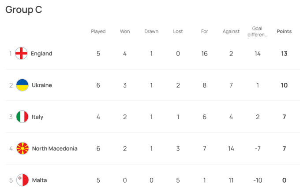Viewport: 300px width, 195px height.
Task: Open the North Macedonia team page
Action: [55, 149]
